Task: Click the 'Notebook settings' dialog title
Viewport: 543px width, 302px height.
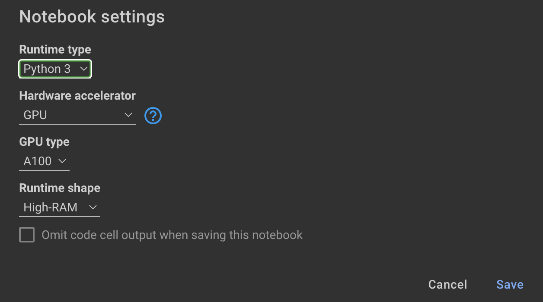Action: pyautogui.click(x=92, y=17)
